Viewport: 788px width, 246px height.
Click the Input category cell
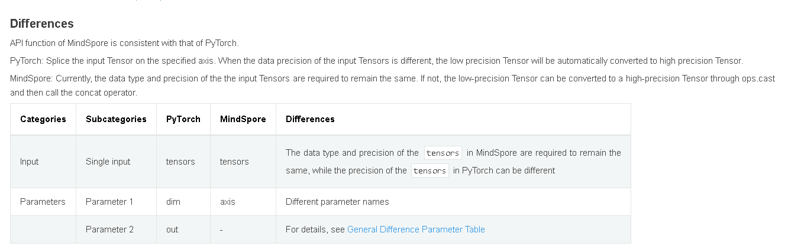(x=30, y=162)
